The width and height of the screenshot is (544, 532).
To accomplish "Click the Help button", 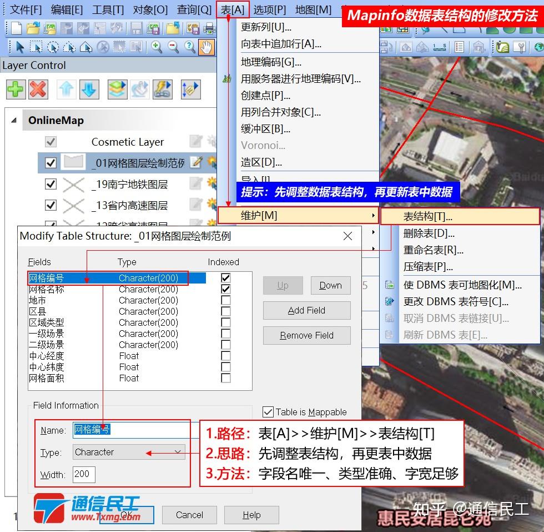I will tap(251, 515).
